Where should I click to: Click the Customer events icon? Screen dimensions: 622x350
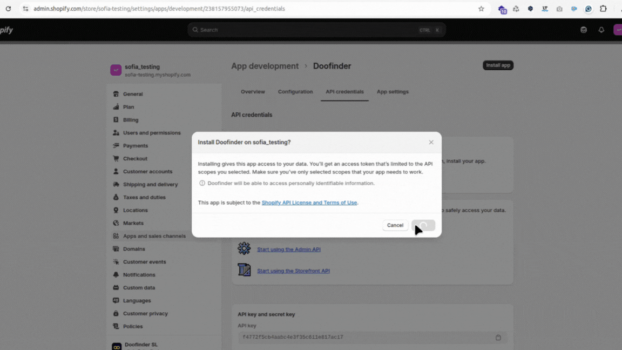[x=116, y=261]
